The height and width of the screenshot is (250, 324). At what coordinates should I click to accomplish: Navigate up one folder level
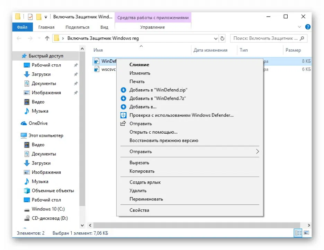pos(47,38)
